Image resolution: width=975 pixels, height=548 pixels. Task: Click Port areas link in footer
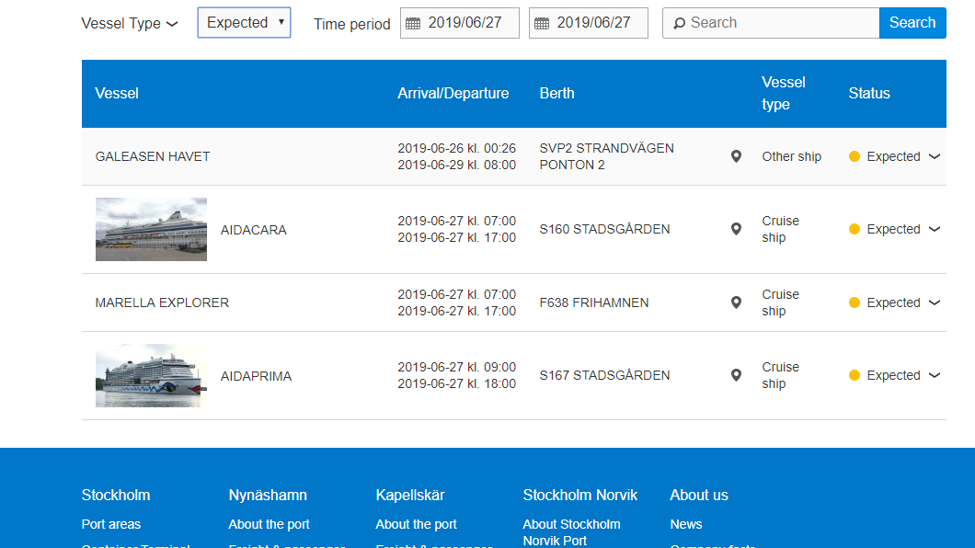[x=111, y=524]
